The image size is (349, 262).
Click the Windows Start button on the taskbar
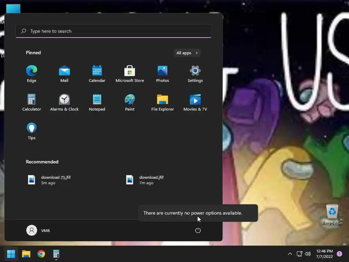11,254
